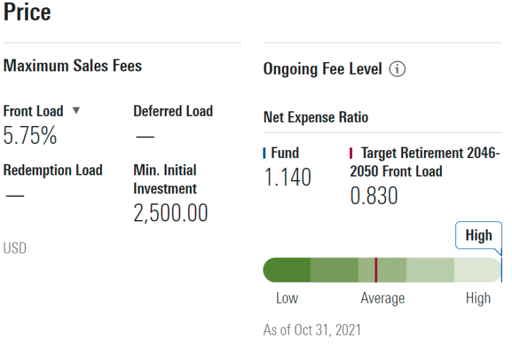Click the Redemption Load label
The width and height of the screenshot is (512, 348).
coord(53,170)
